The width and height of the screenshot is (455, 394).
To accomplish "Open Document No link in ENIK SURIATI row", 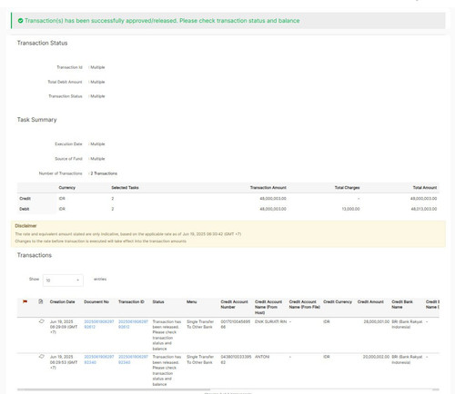I will (x=98, y=324).
